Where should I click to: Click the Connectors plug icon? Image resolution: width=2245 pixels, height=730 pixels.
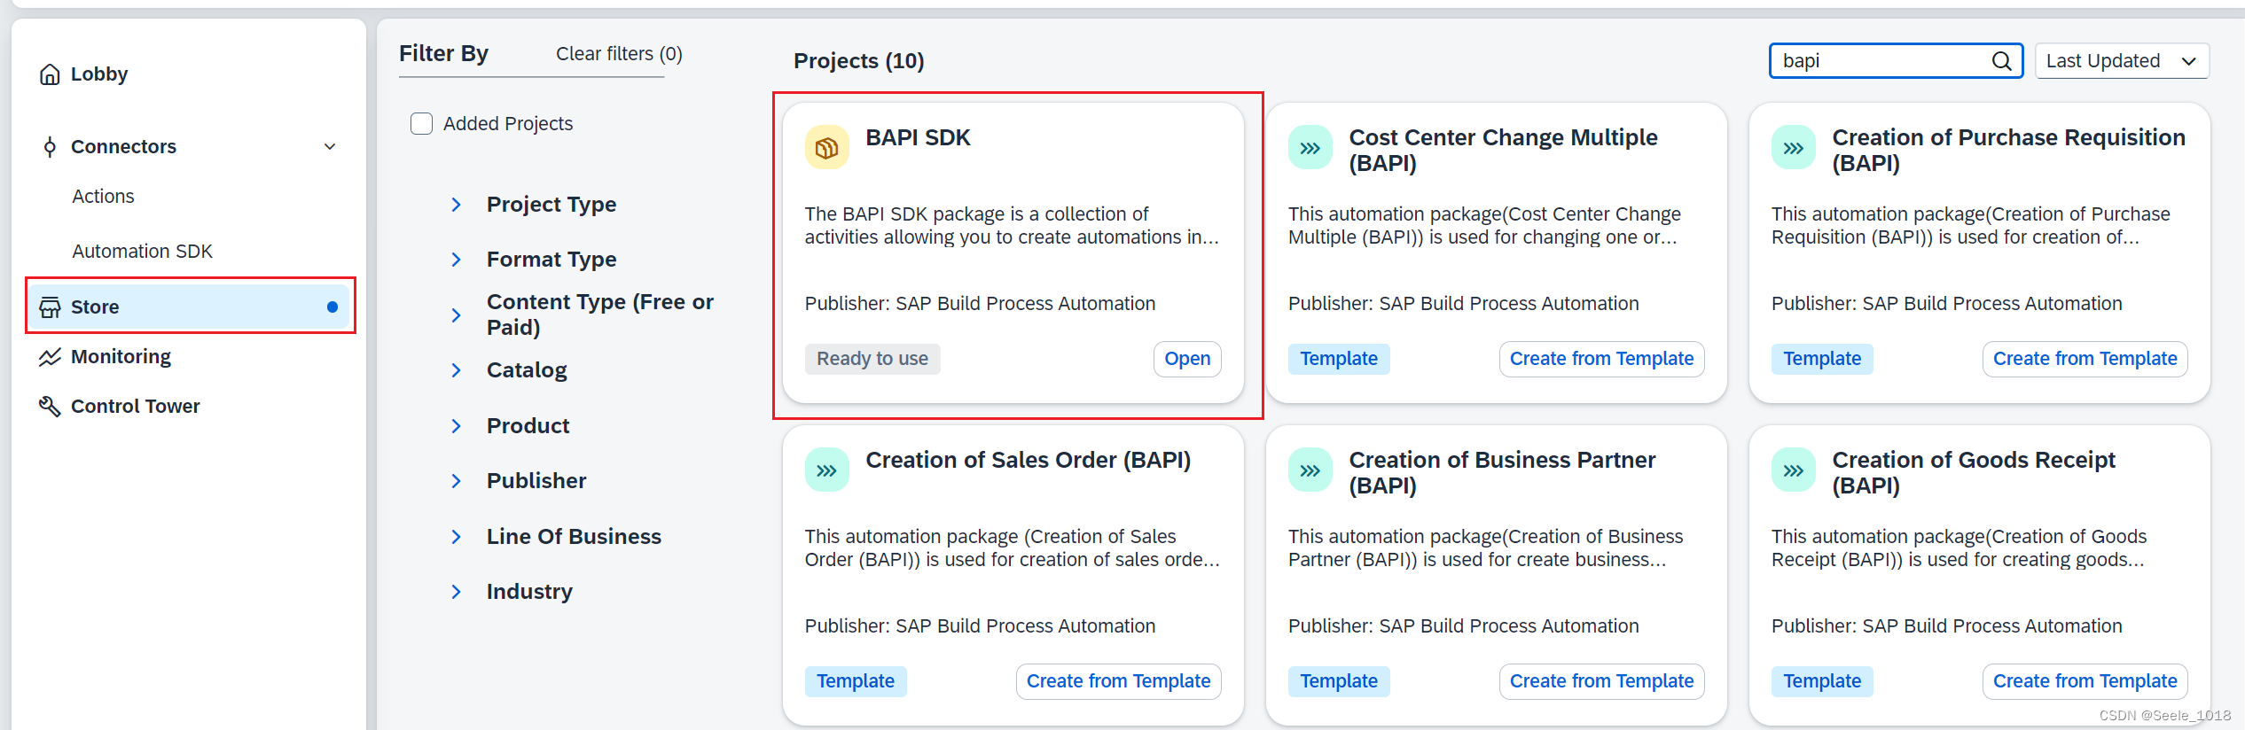coord(50,147)
